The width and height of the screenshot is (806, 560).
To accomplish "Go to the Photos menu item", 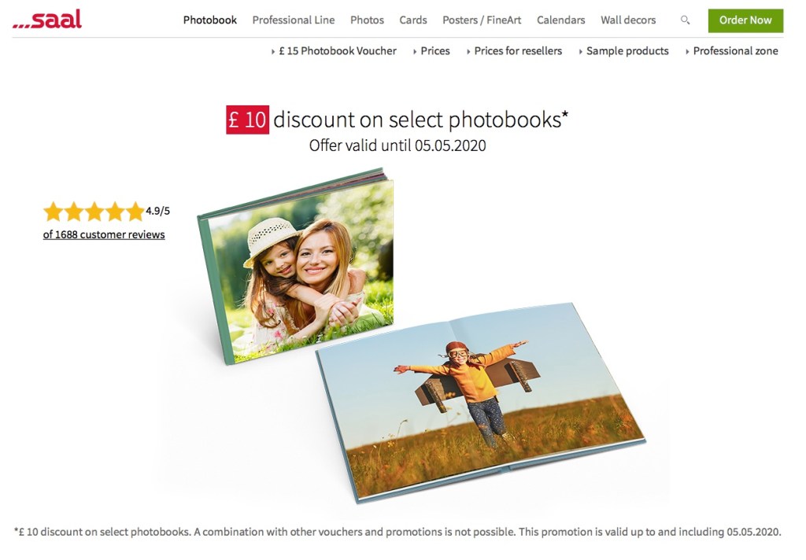I will pyautogui.click(x=367, y=20).
